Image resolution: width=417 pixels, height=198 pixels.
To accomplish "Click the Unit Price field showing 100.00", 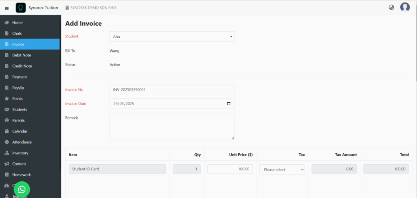I will [230, 169].
